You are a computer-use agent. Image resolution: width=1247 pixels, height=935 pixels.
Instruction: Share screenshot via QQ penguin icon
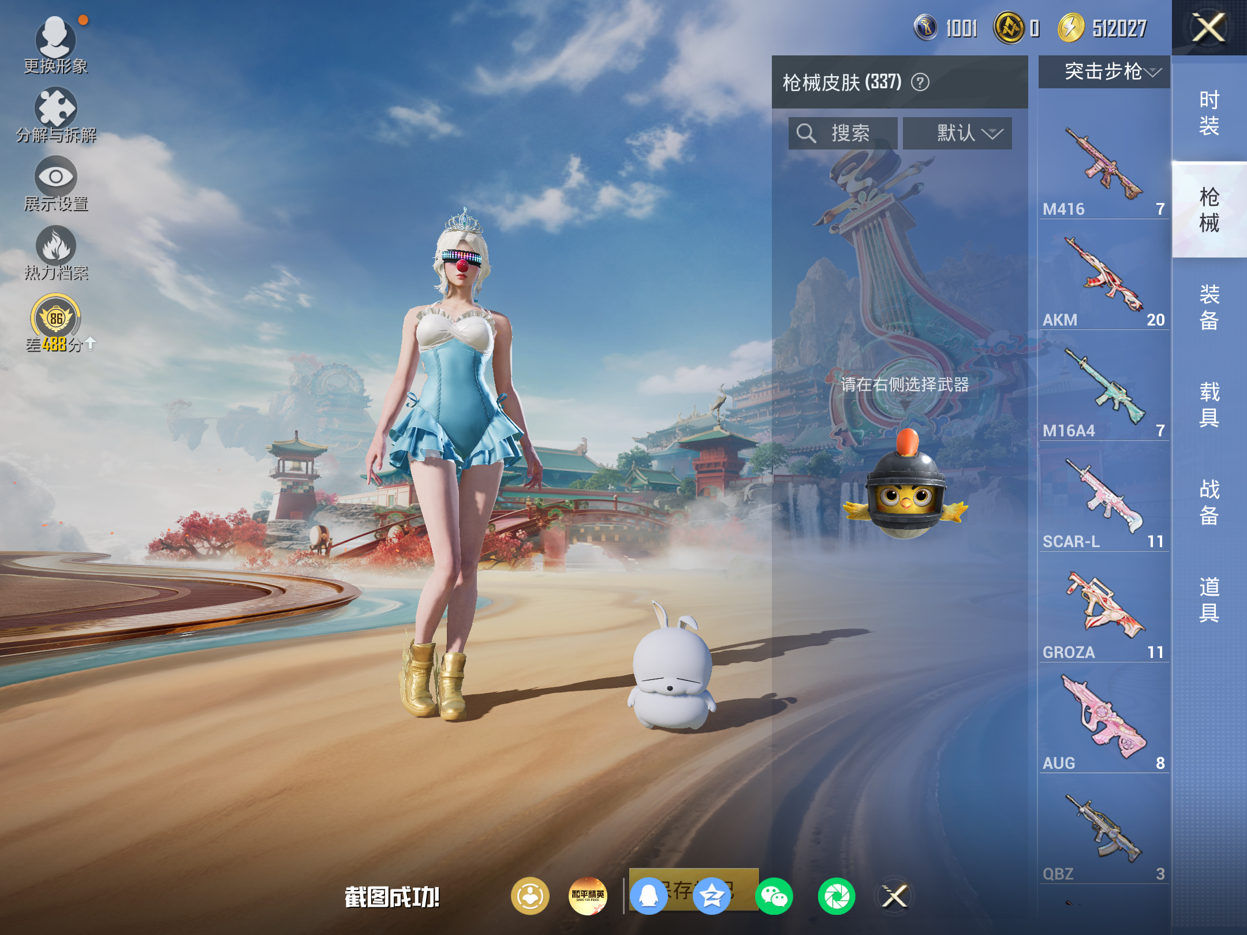click(x=648, y=896)
